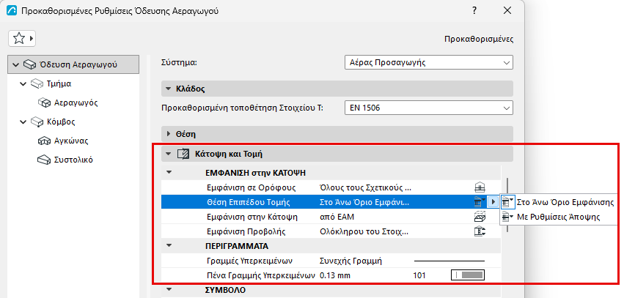Click the settings list vertical scrollbar

pyautogui.click(x=507, y=204)
